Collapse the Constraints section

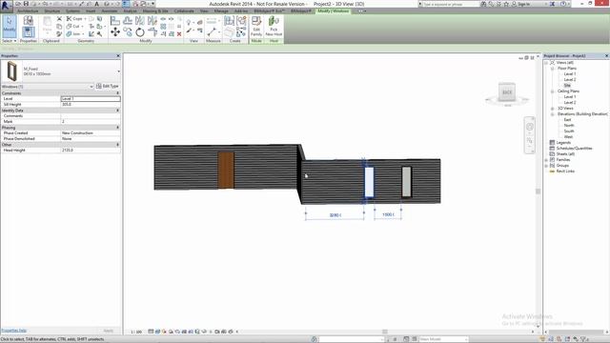pyautogui.click(x=118, y=93)
